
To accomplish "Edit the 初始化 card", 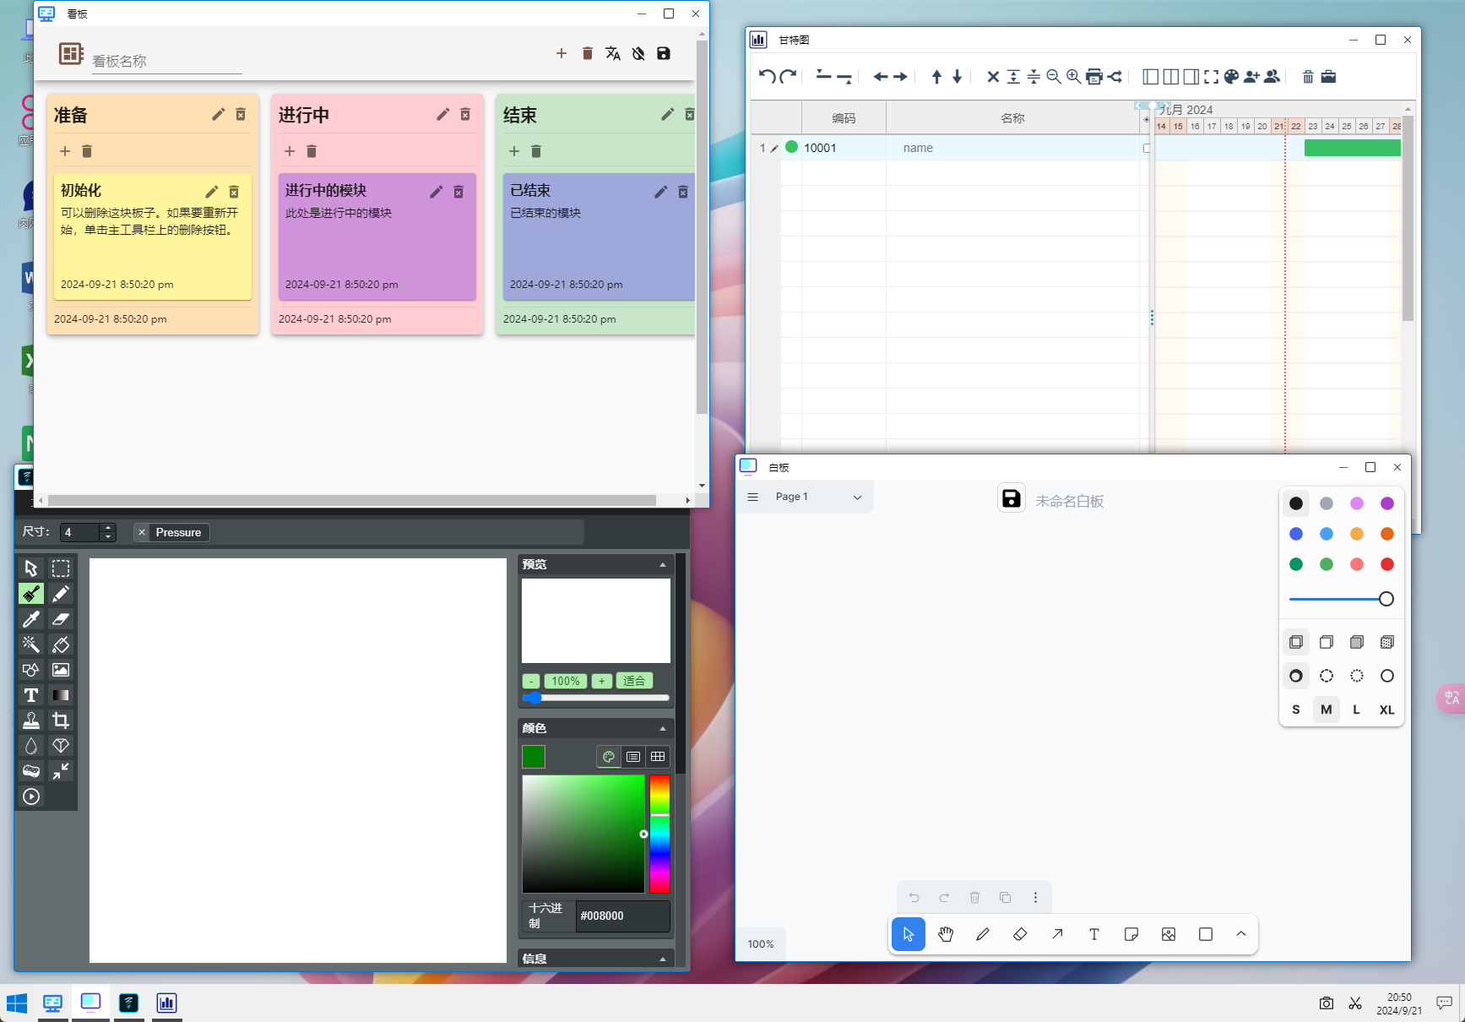I will 212,192.
